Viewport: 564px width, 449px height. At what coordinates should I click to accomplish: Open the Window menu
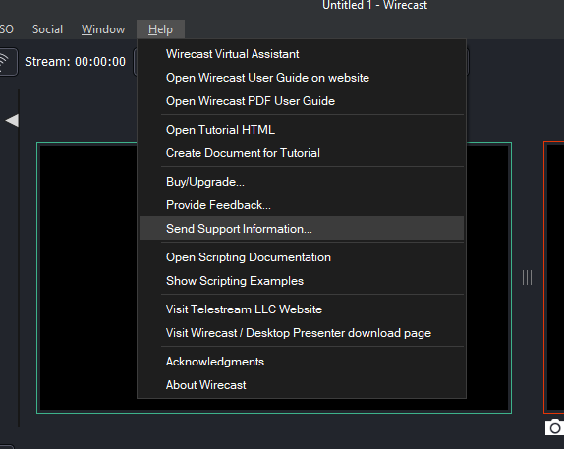pyautogui.click(x=103, y=29)
